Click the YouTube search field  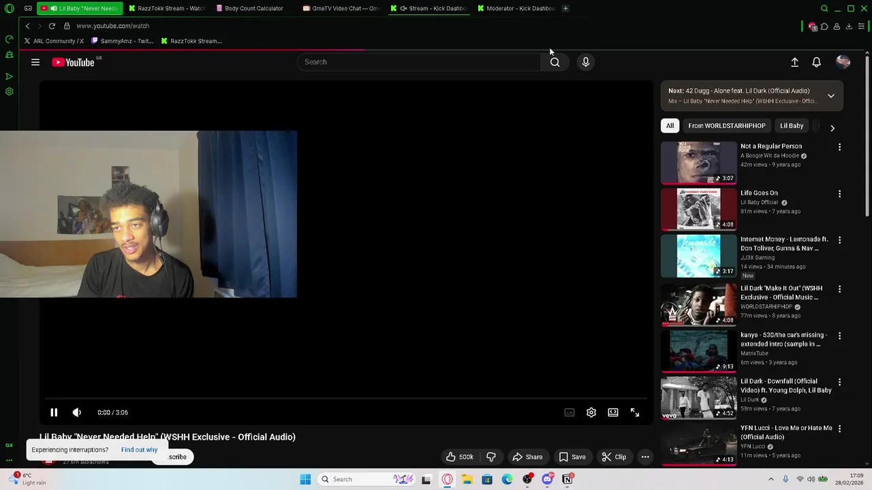pyautogui.click(x=419, y=62)
